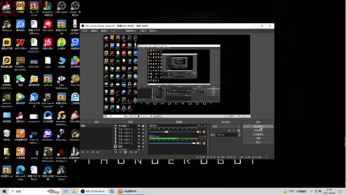
Task: Open the 帮助(H) menu in OBS
Action: point(153,31)
